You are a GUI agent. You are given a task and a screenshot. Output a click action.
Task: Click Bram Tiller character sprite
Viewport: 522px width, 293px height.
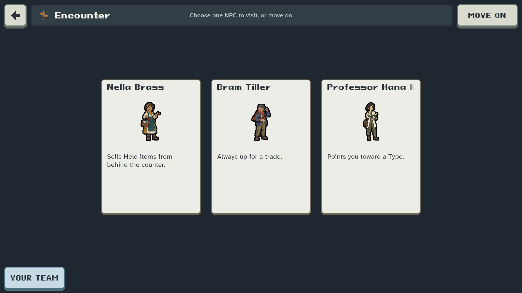coord(261,122)
